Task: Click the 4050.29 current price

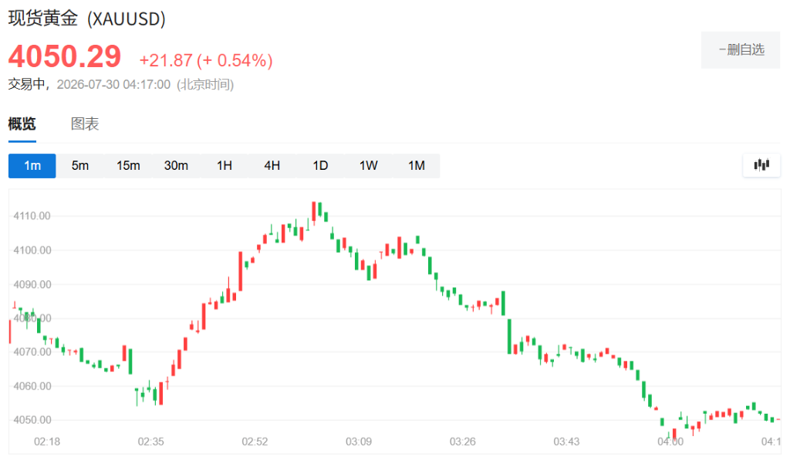Action: tap(65, 56)
